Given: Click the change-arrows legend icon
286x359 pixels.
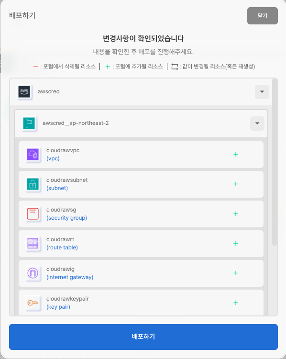Looking at the screenshot, I should tap(175, 67).
